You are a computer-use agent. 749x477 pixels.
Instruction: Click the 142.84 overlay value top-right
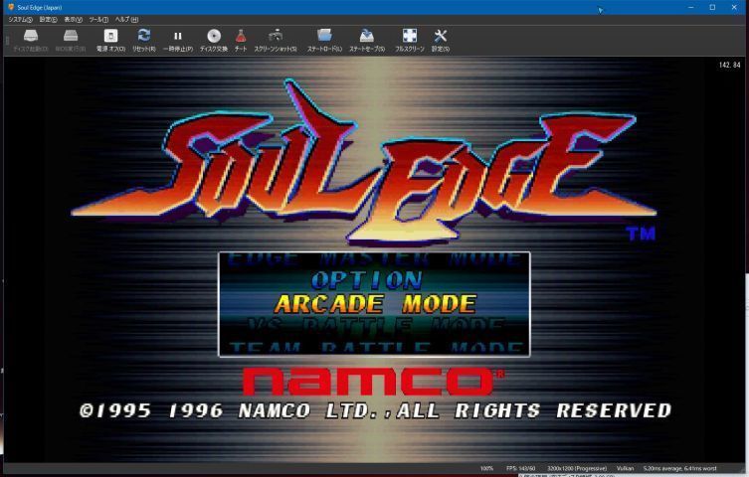pos(729,65)
